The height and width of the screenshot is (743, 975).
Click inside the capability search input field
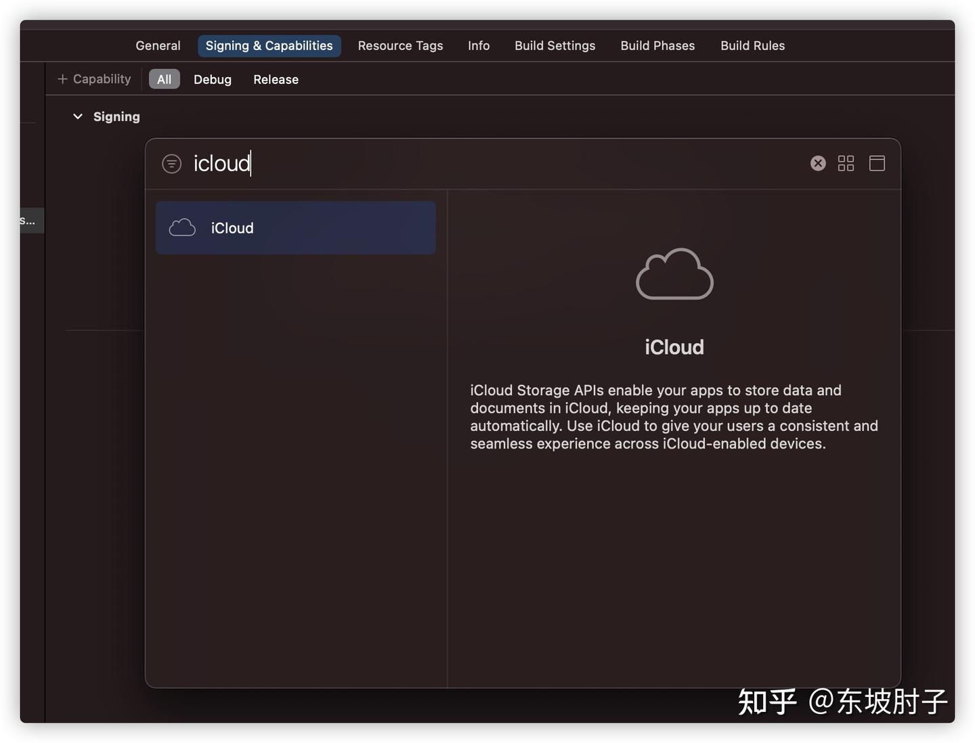tap(406, 163)
